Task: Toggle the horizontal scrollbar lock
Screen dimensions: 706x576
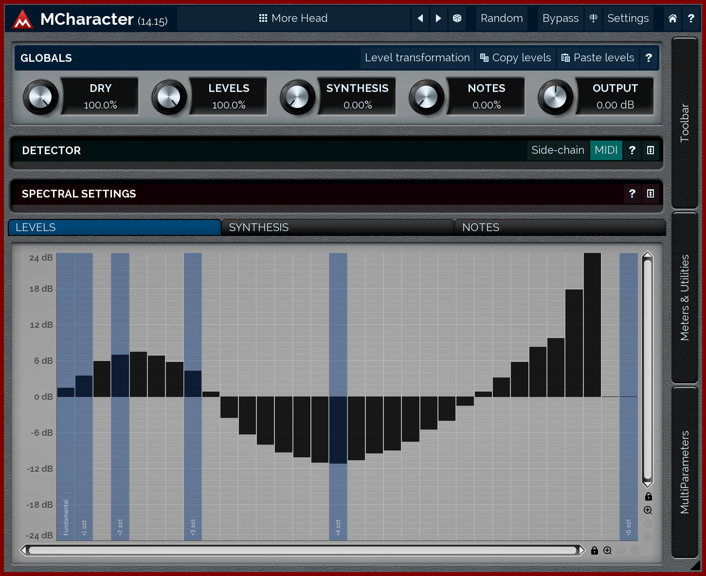Action: pyautogui.click(x=594, y=550)
